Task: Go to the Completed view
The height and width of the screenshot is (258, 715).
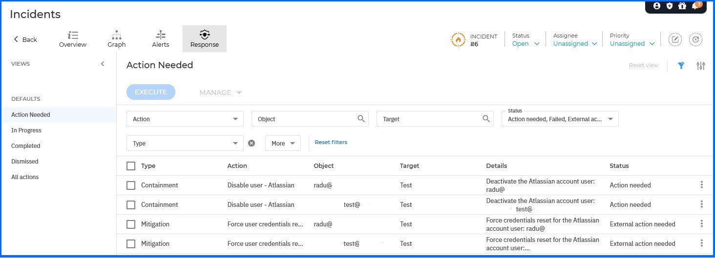Action: (x=26, y=146)
